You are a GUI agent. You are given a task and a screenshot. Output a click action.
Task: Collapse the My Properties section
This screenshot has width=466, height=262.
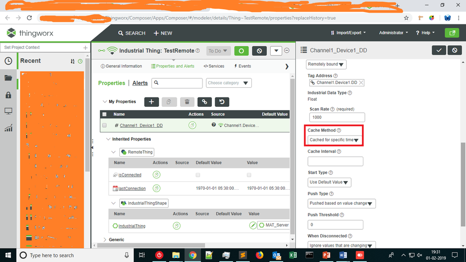[x=104, y=102]
